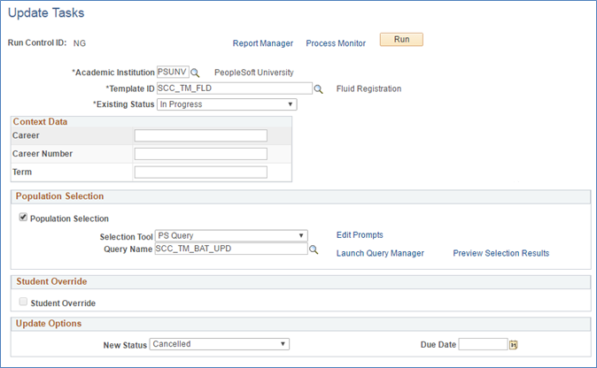Image resolution: width=597 pixels, height=368 pixels.
Task: Expand the Existing Status dropdown
Action: click(x=227, y=104)
